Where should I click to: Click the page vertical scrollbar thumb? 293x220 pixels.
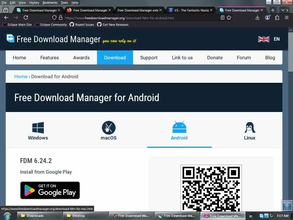[291, 52]
